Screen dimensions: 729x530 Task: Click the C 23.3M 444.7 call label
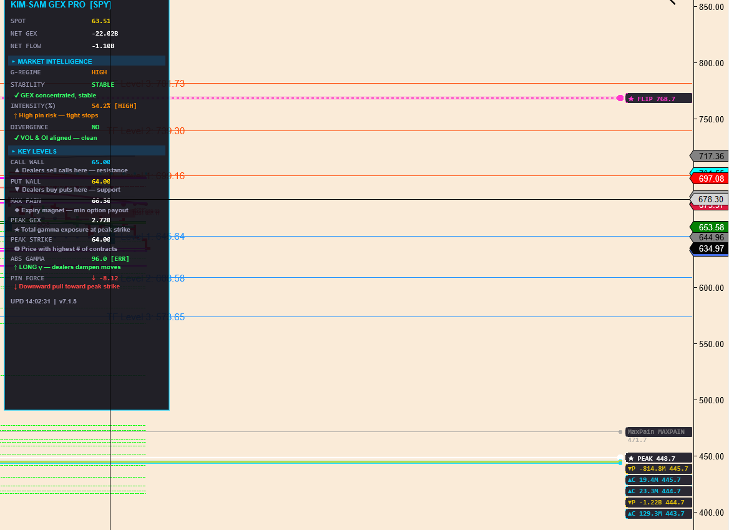coord(658,491)
